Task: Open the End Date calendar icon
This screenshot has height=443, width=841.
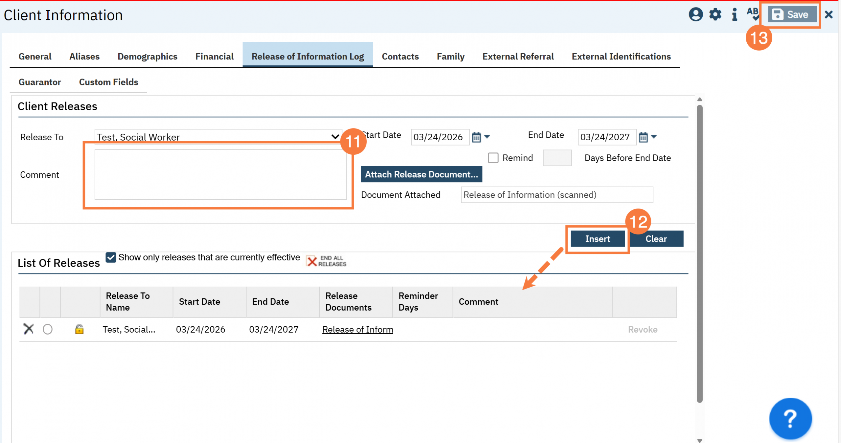Action: [643, 137]
